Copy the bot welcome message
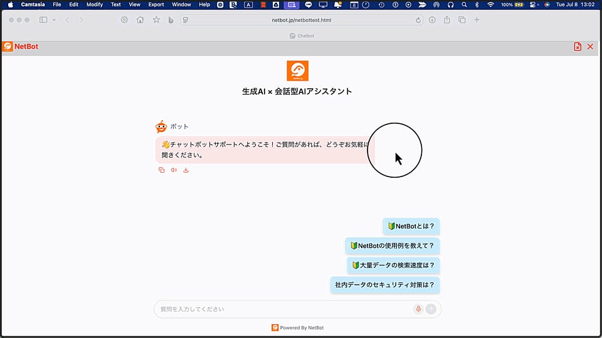 [x=162, y=170]
